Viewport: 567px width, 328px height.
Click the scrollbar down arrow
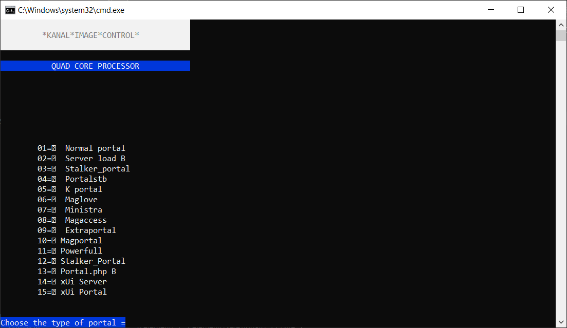561,322
